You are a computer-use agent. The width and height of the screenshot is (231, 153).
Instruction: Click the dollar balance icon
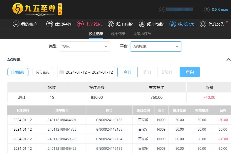tap(207, 10)
